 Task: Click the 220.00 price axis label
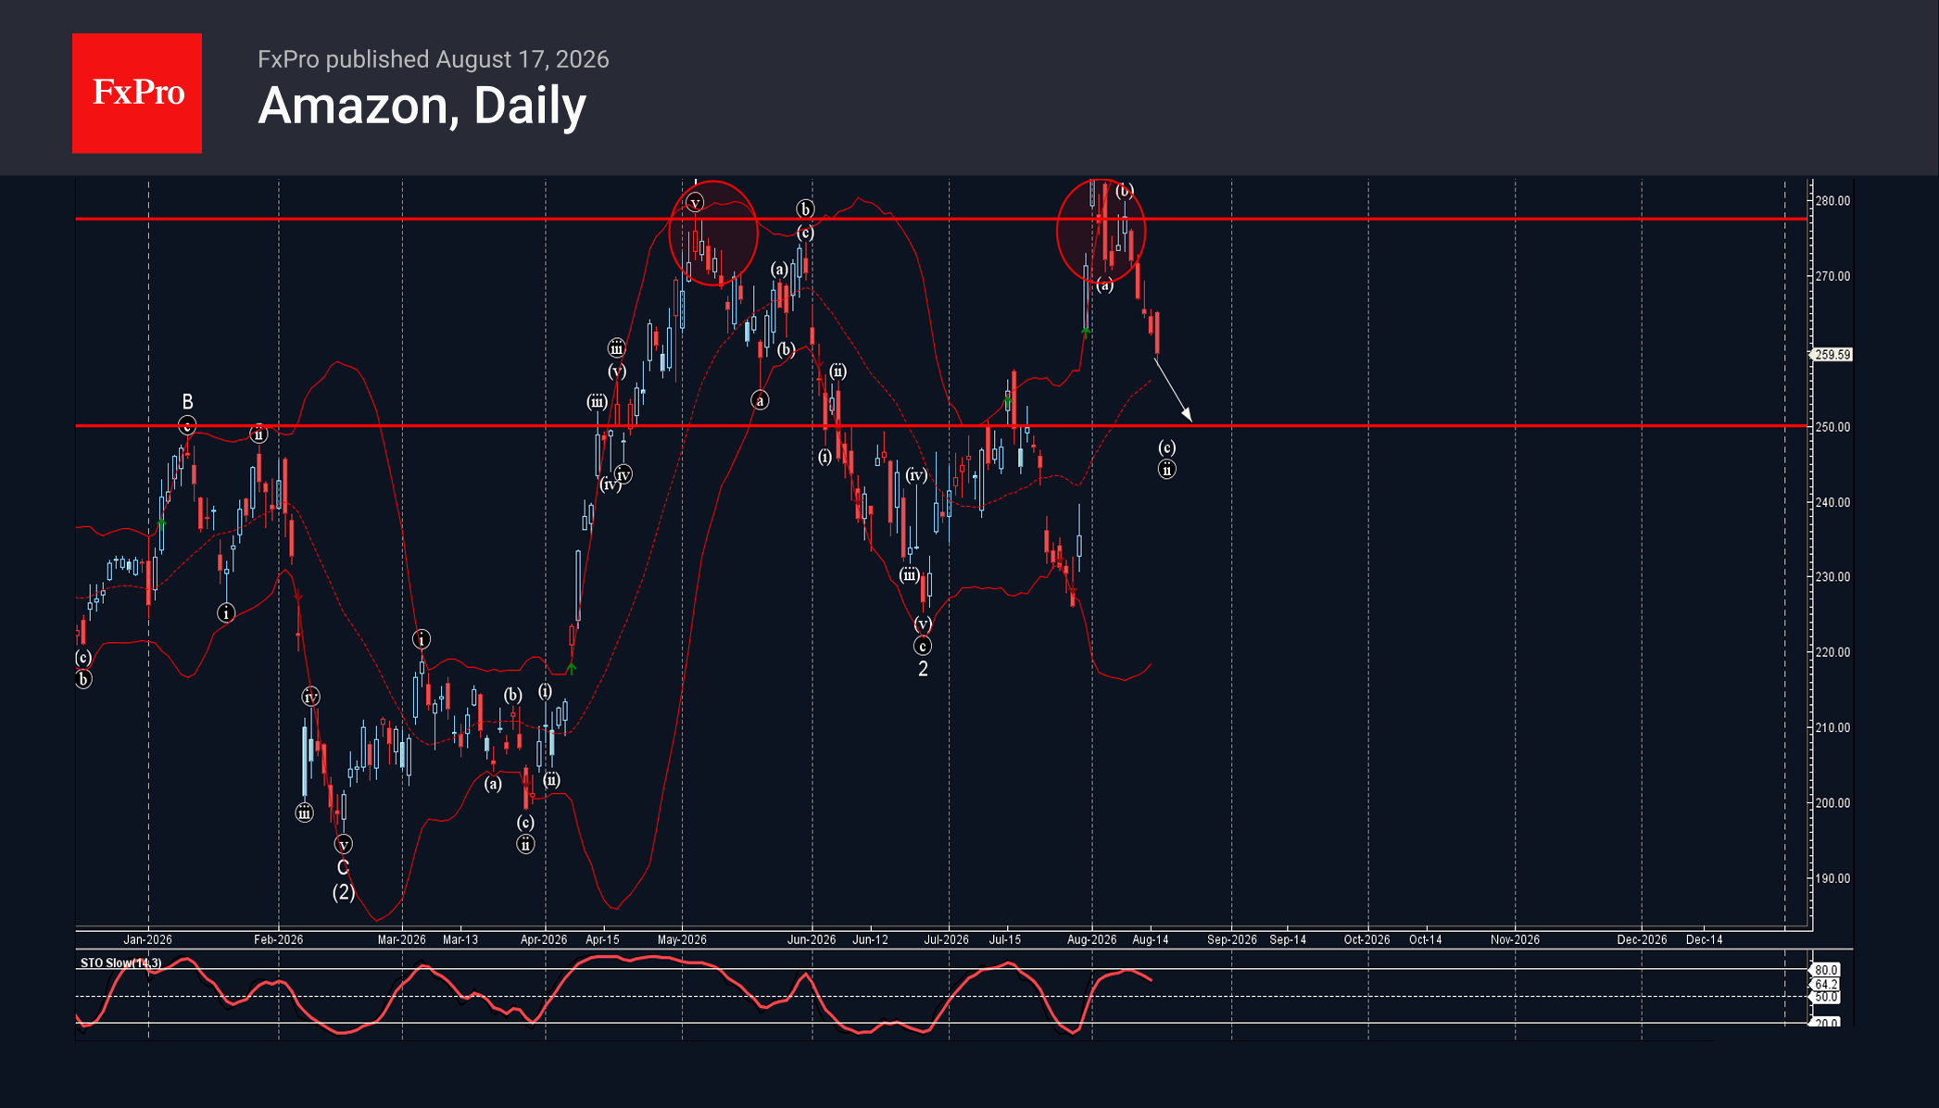pyautogui.click(x=1832, y=652)
